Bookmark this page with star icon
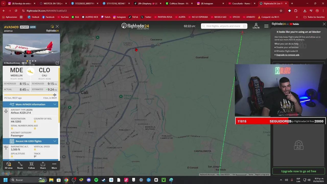This screenshot has height=184, width=327. (x=281, y=11)
